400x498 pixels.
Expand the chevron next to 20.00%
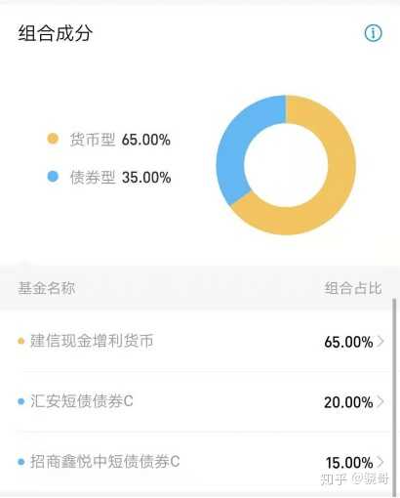point(380,402)
